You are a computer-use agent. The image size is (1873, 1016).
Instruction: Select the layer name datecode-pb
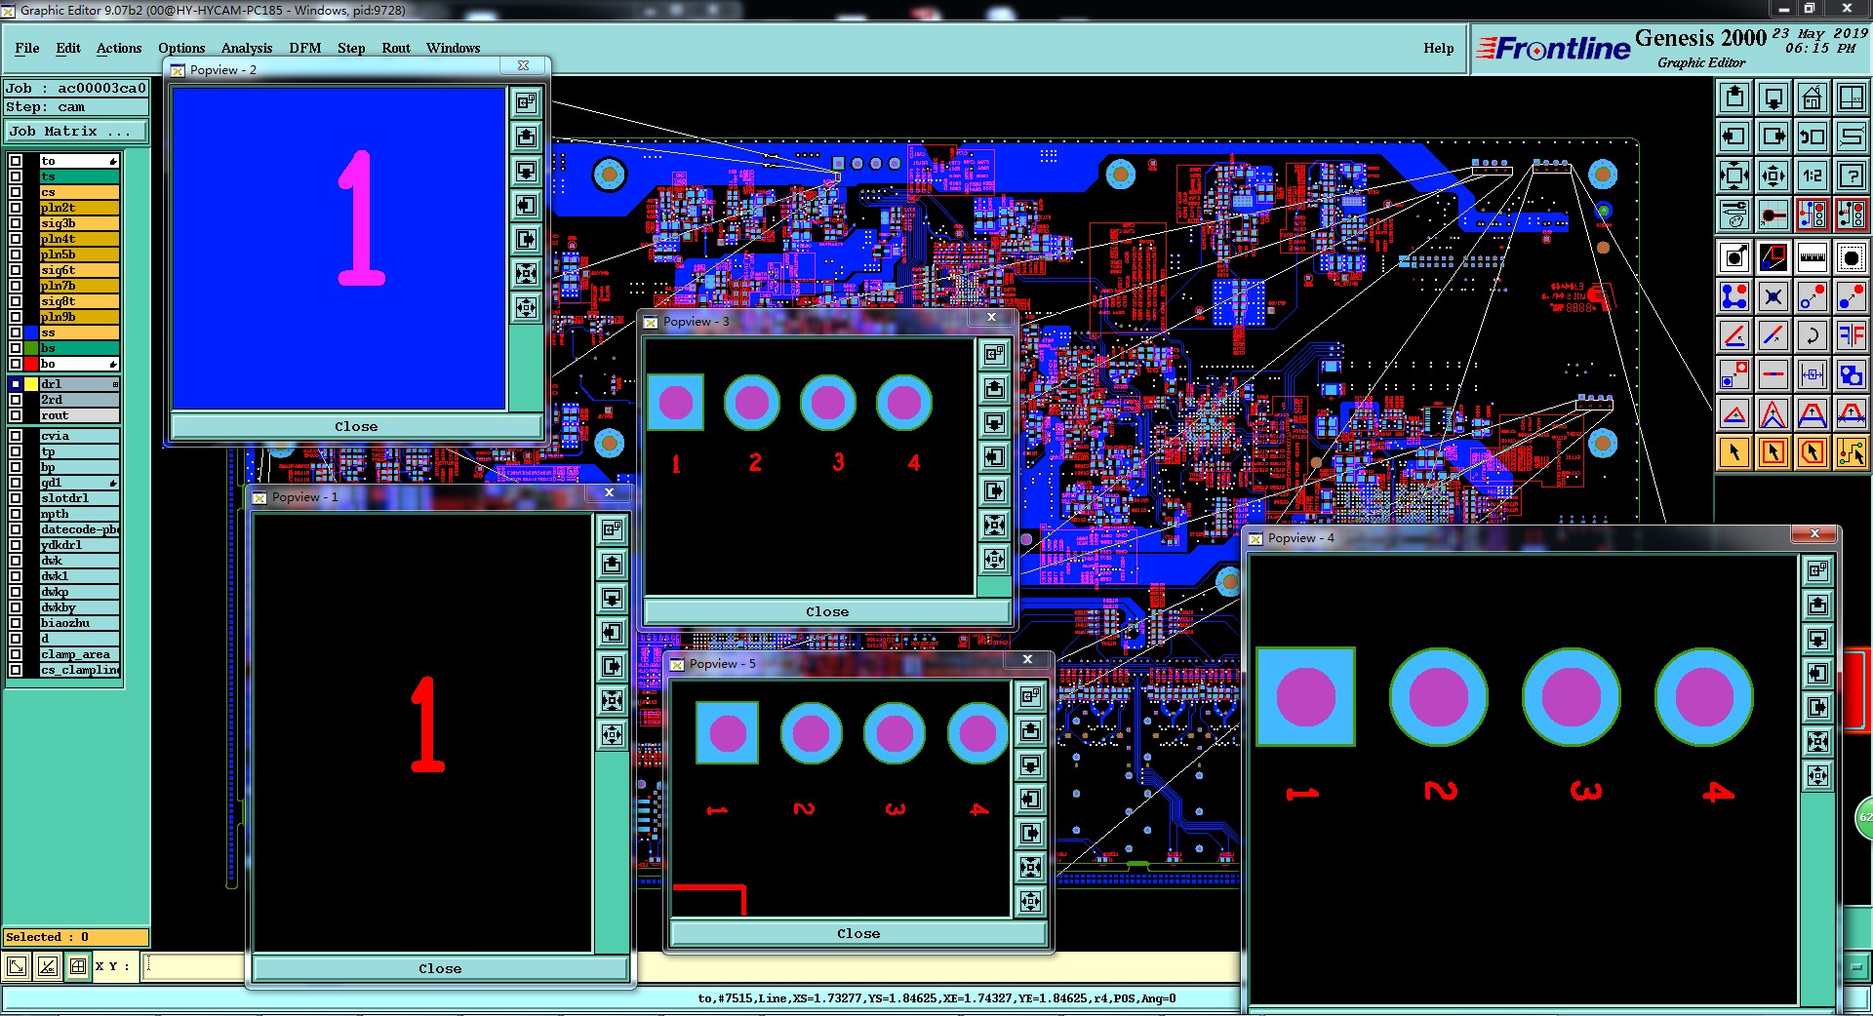tap(79, 529)
